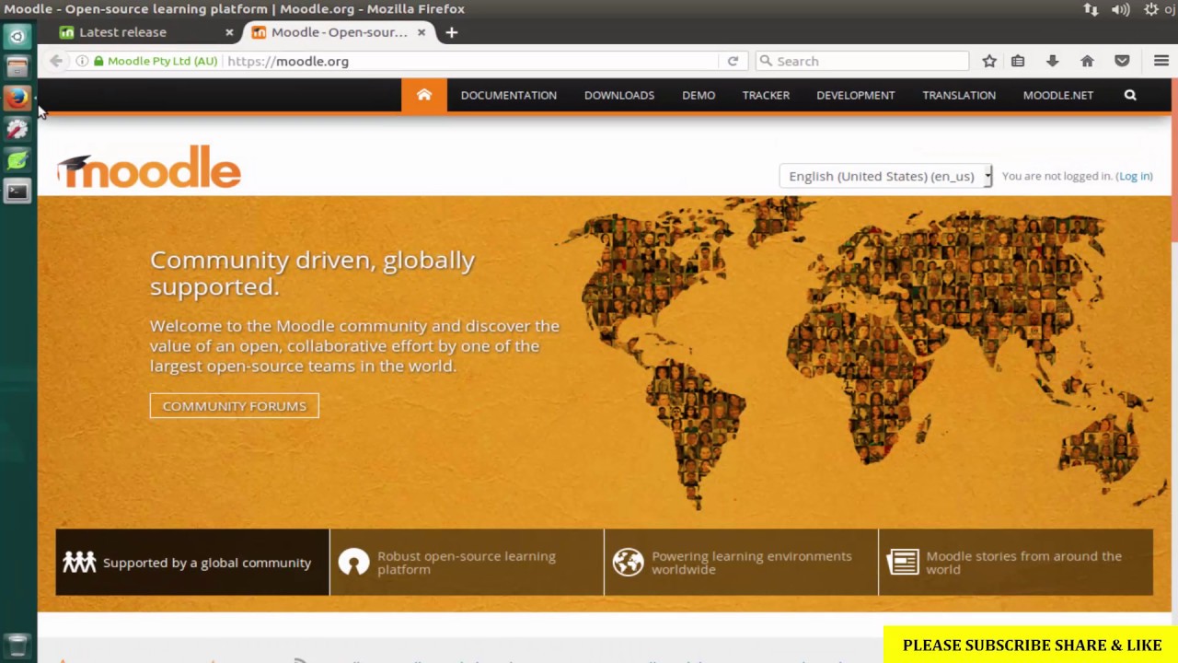Select Powering learning environments worldwide slide
1178x663 pixels.
[x=741, y=562]
